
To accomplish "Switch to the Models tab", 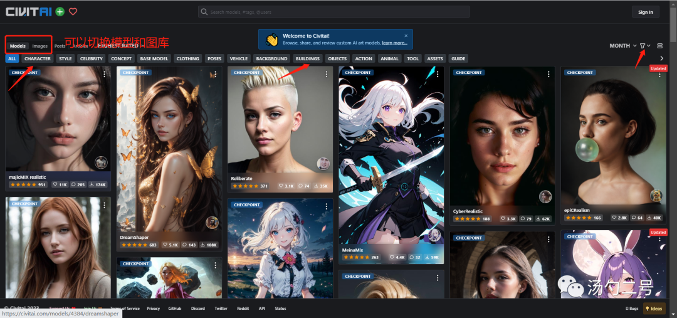I will pyautogui.click(x=18, y=46).
